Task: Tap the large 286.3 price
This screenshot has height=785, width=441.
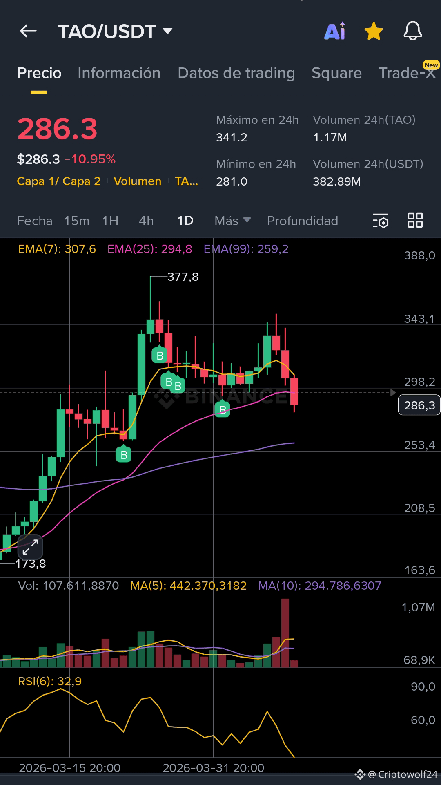Action: pyautogui.click(x=57, y=129)
